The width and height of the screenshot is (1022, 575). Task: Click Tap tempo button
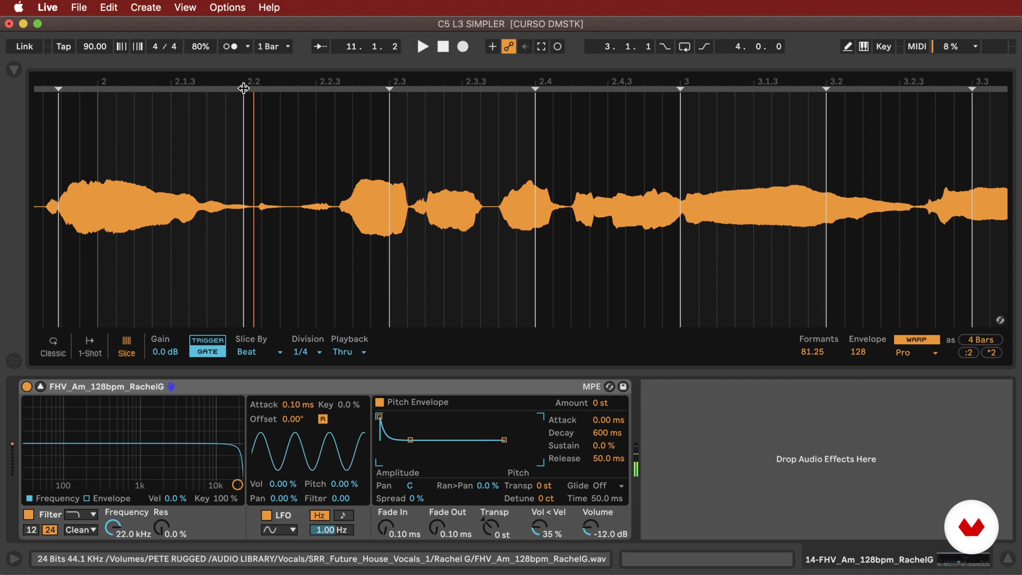pyautogui.click(x=64, y=46)
